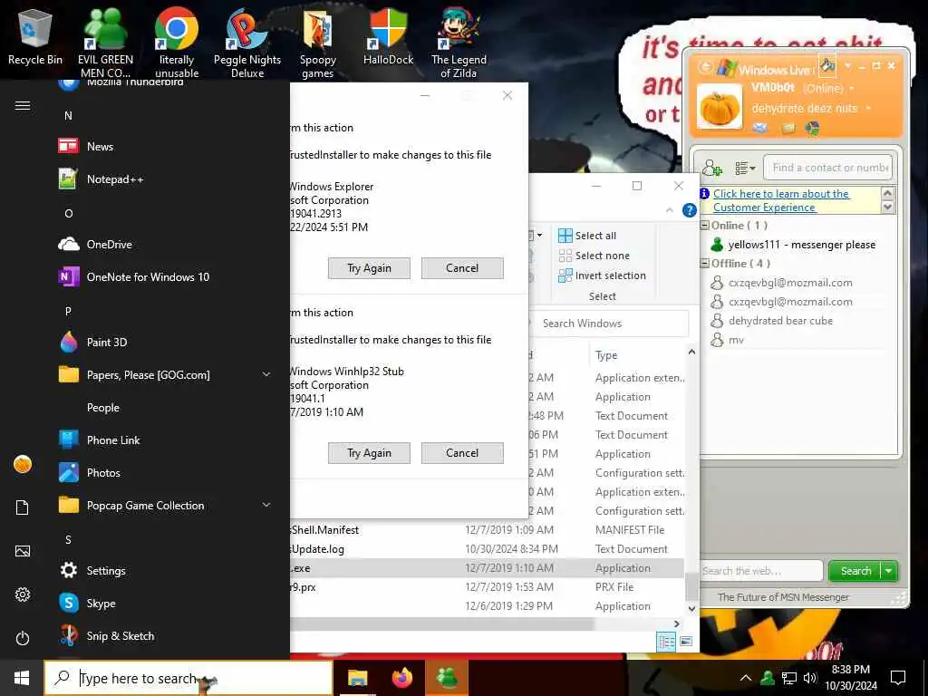Open The Legend of Zilda shortcut
928x696 pixels.
(459, 42)
